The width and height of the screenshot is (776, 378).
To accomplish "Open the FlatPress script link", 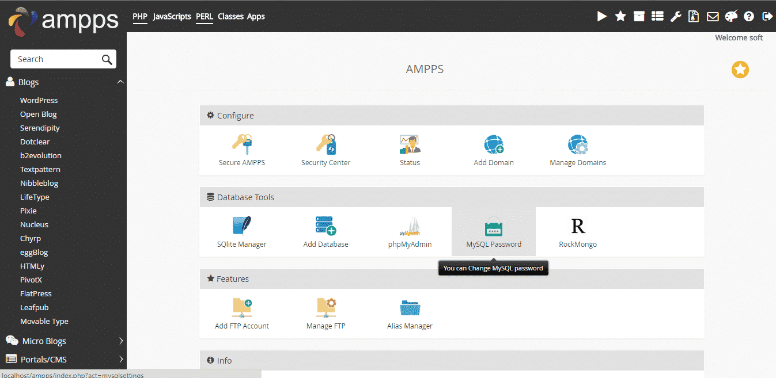I will pyautogui.click(x=36, y=293).
